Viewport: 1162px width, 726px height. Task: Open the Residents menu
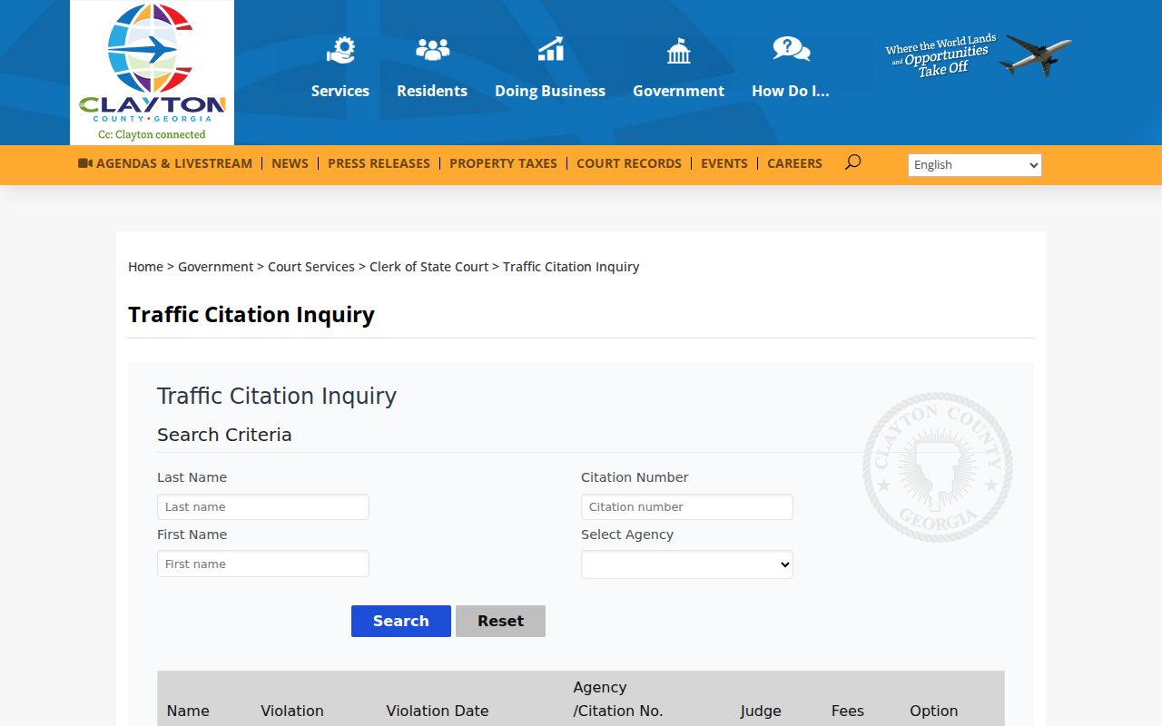click(x=432, y=91)
